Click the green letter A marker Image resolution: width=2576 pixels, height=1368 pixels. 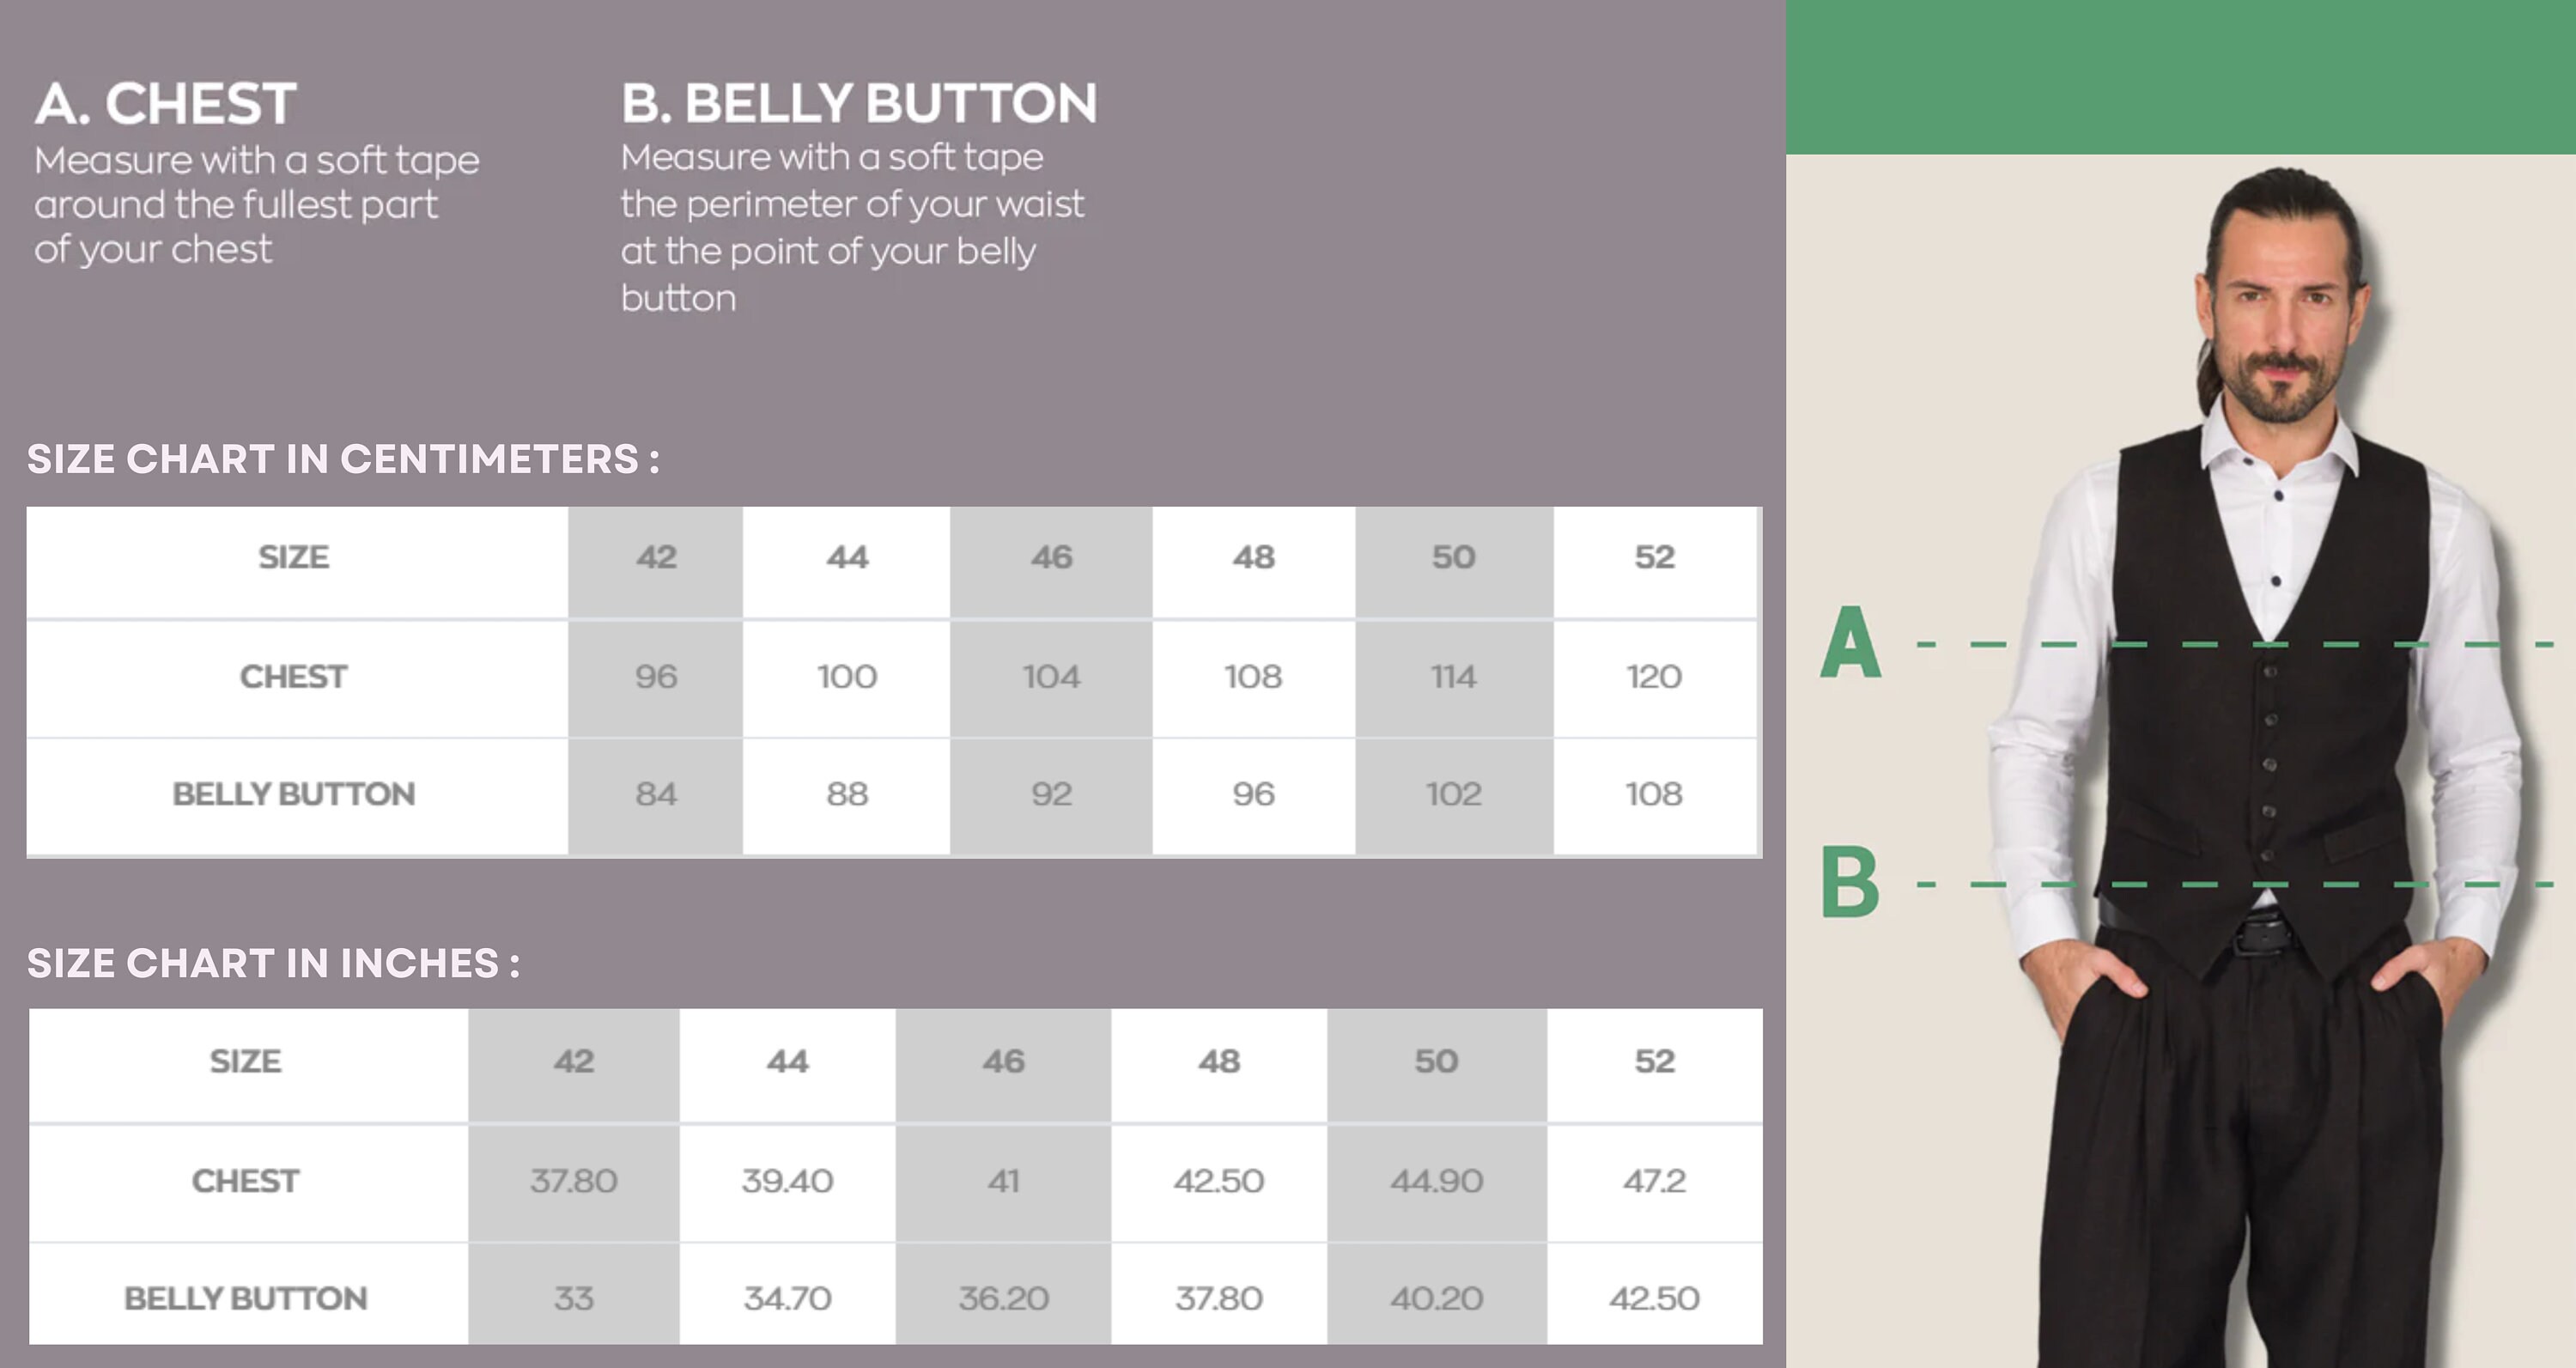coord(1850,642)
